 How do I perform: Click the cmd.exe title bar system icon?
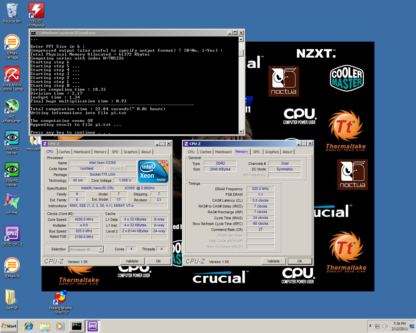33,33
